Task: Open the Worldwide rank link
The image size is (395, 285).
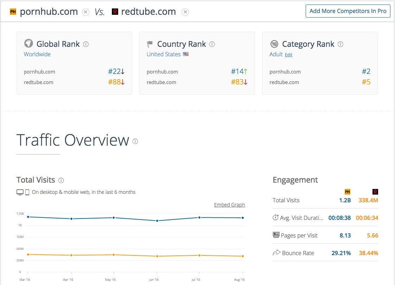Action: [x=37, y=54]
